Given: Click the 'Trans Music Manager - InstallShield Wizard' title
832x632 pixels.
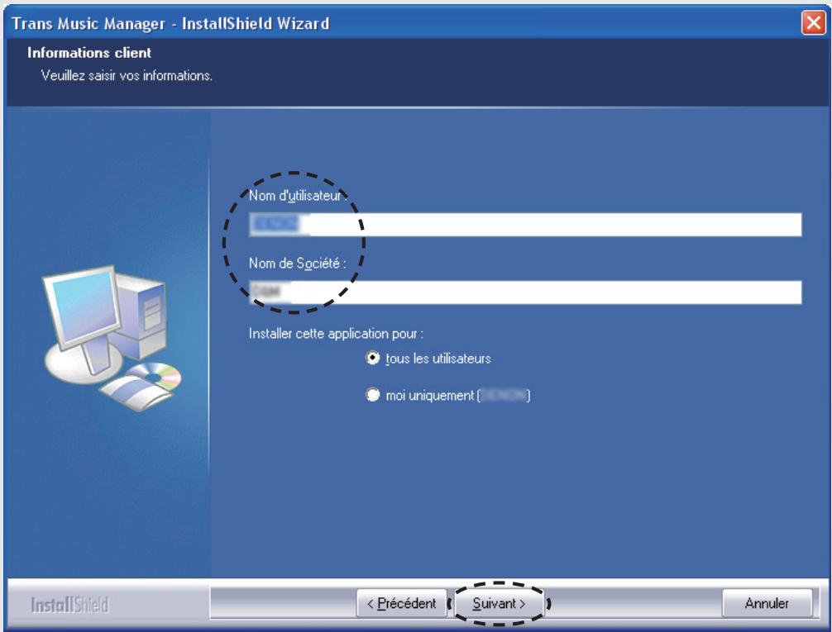Looking at the screenshot, I should click(x=170, y=23).
